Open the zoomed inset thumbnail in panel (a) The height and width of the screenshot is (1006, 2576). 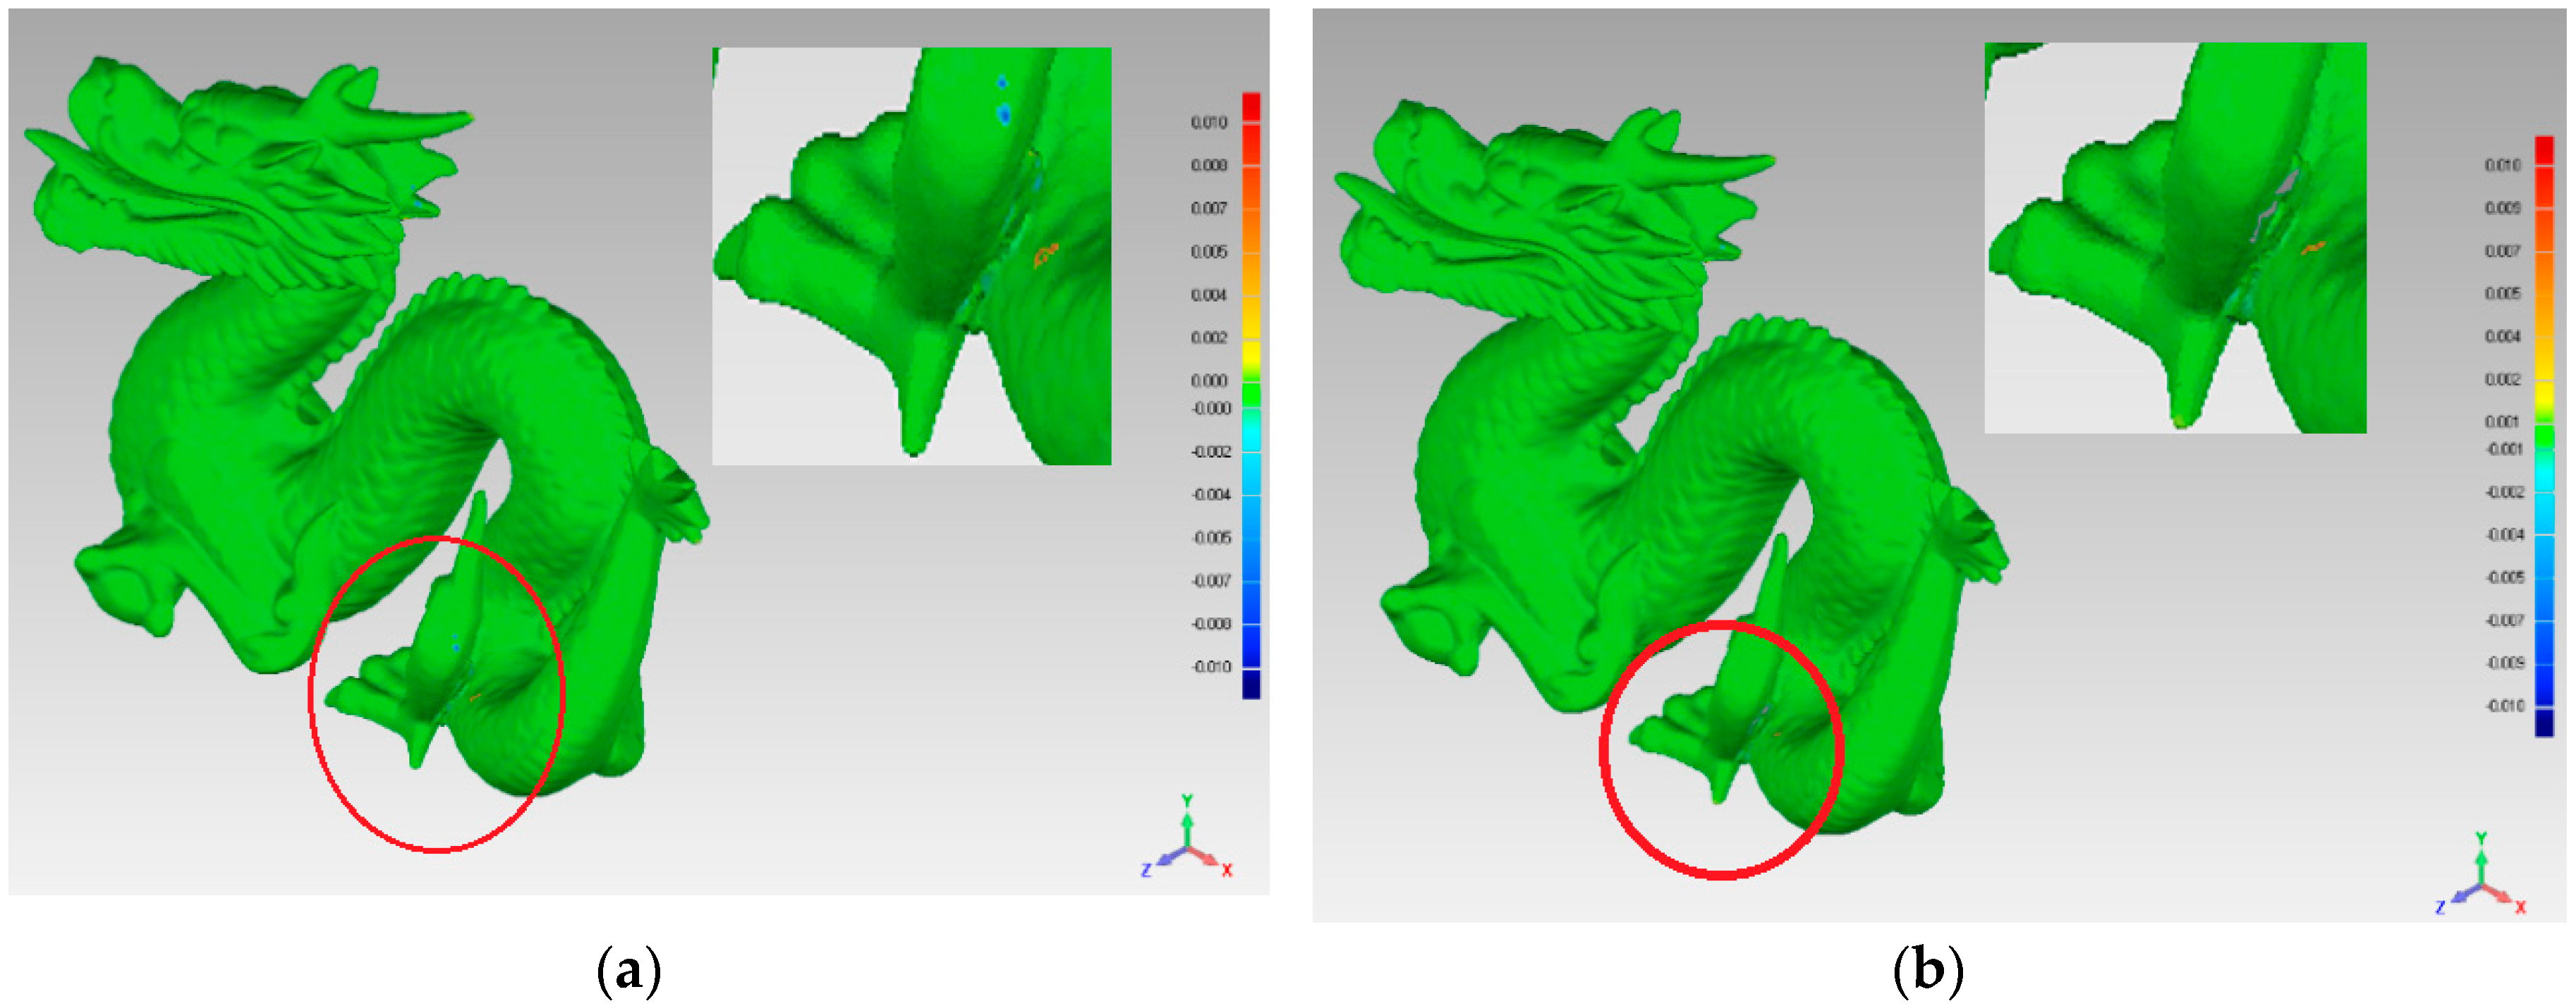point(911,256)
